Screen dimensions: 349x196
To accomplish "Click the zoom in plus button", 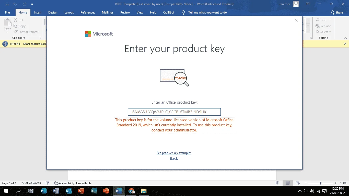I will [336, 183].
